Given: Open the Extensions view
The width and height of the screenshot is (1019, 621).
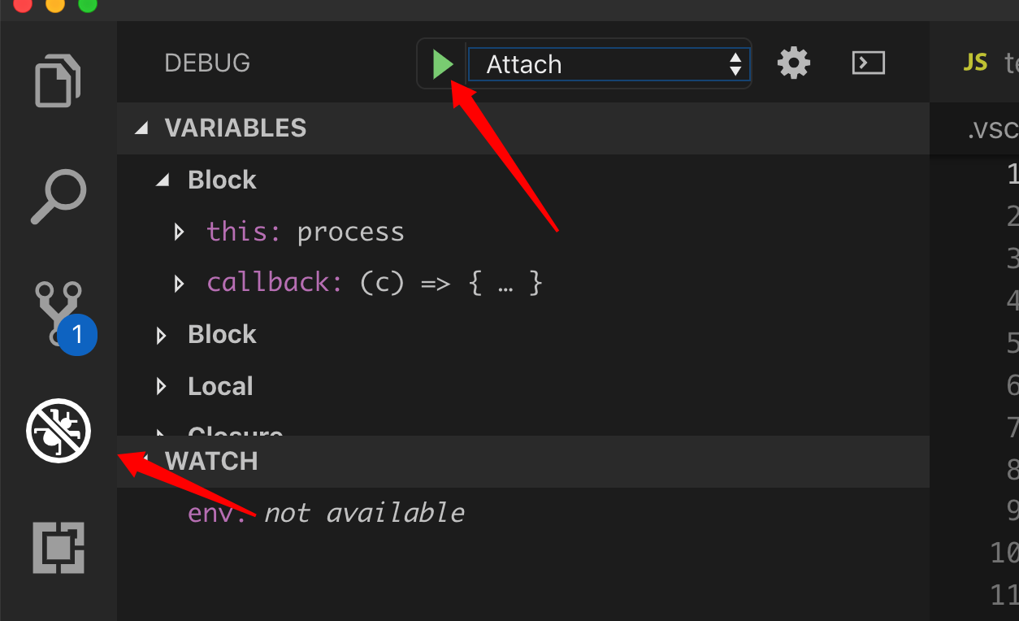Looking at the screenshot, I should click(x=59, y=547).
